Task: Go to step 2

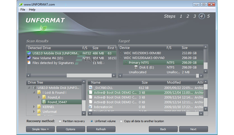Action: pos(188,16)
